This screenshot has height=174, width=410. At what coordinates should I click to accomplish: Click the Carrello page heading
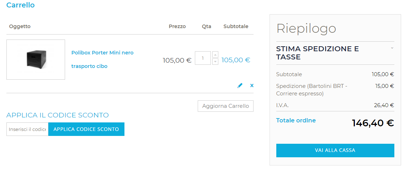[21, 5]
